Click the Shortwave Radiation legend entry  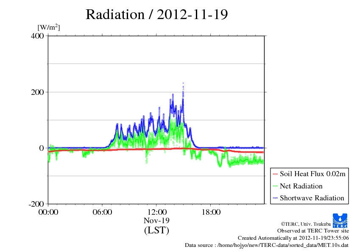click(x=308, y=198)
